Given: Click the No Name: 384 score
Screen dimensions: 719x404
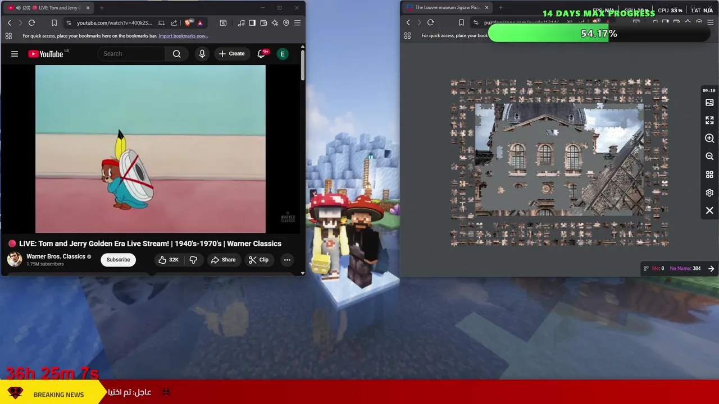Looking at the screenshot, I should [x=685, y=269].
